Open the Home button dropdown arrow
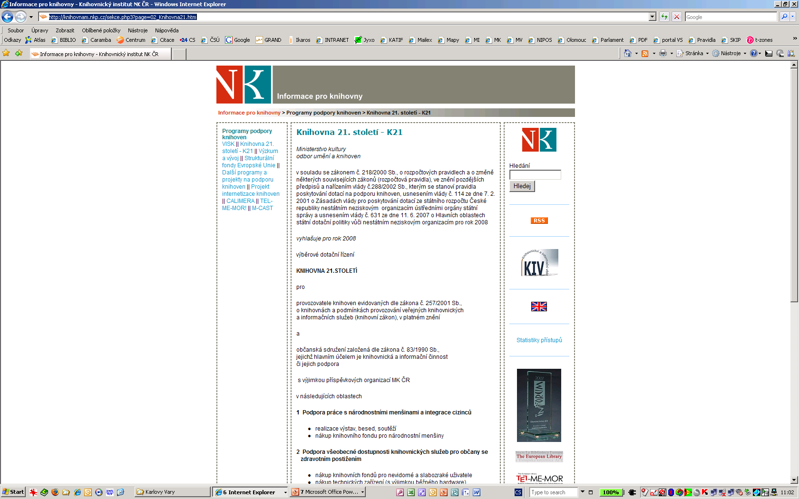Viewport: 799px width, 499px height. [636, 54]
